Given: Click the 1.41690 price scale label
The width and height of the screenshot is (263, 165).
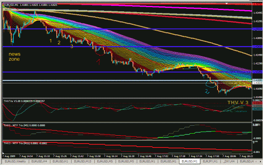Looking at the screenshot, I should tap(258, 89).
